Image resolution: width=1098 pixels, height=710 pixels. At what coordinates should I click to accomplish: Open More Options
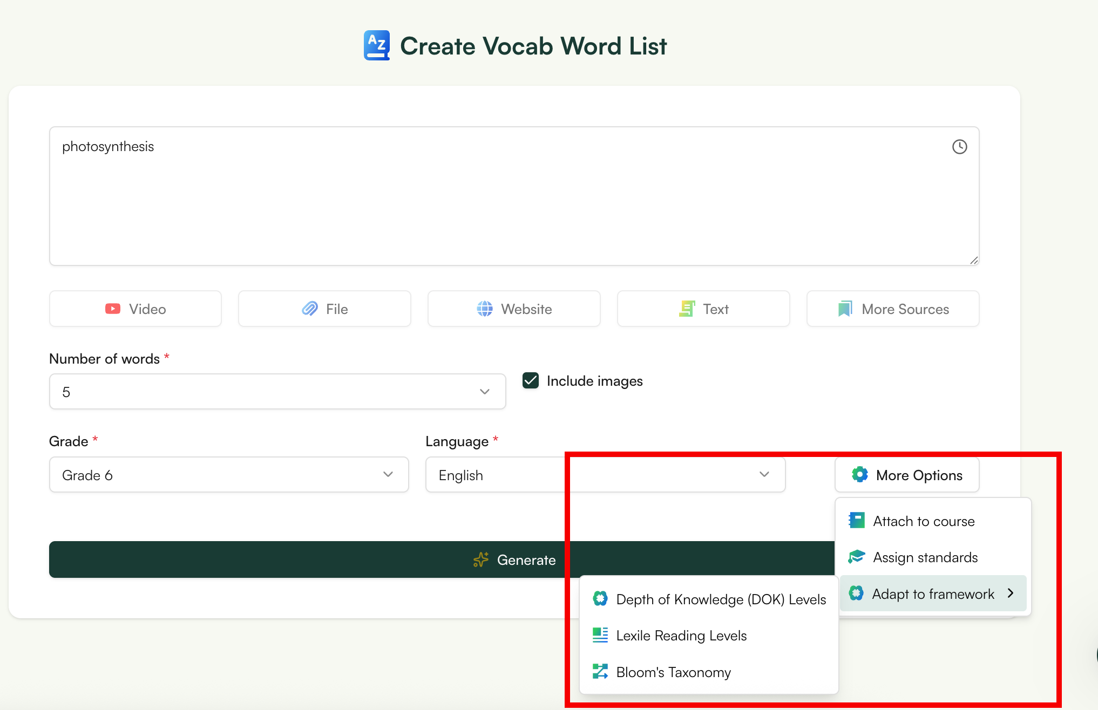pos(907,475)
